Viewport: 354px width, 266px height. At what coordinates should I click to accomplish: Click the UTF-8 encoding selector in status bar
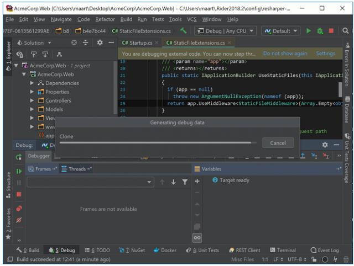point(297,259)
